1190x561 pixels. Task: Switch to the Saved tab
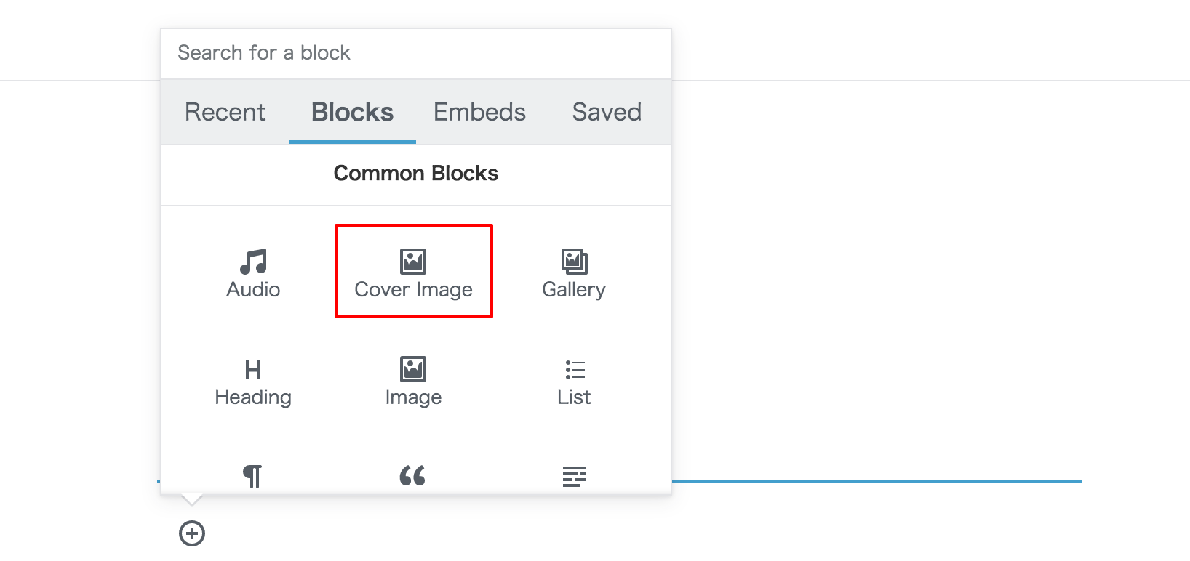607,112
